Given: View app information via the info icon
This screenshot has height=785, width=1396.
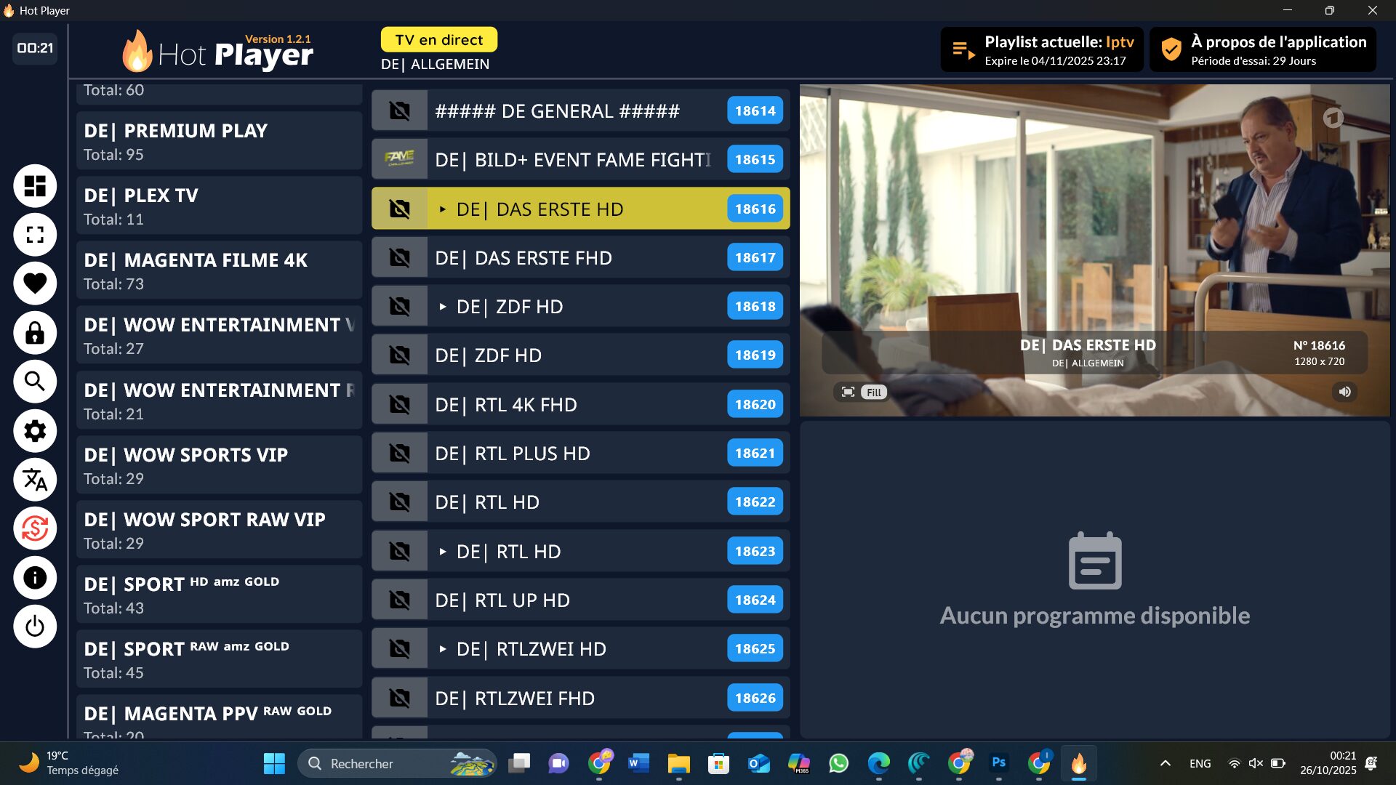Looking at the screenshot, I should pyautogui.click(x=34, y=578).
